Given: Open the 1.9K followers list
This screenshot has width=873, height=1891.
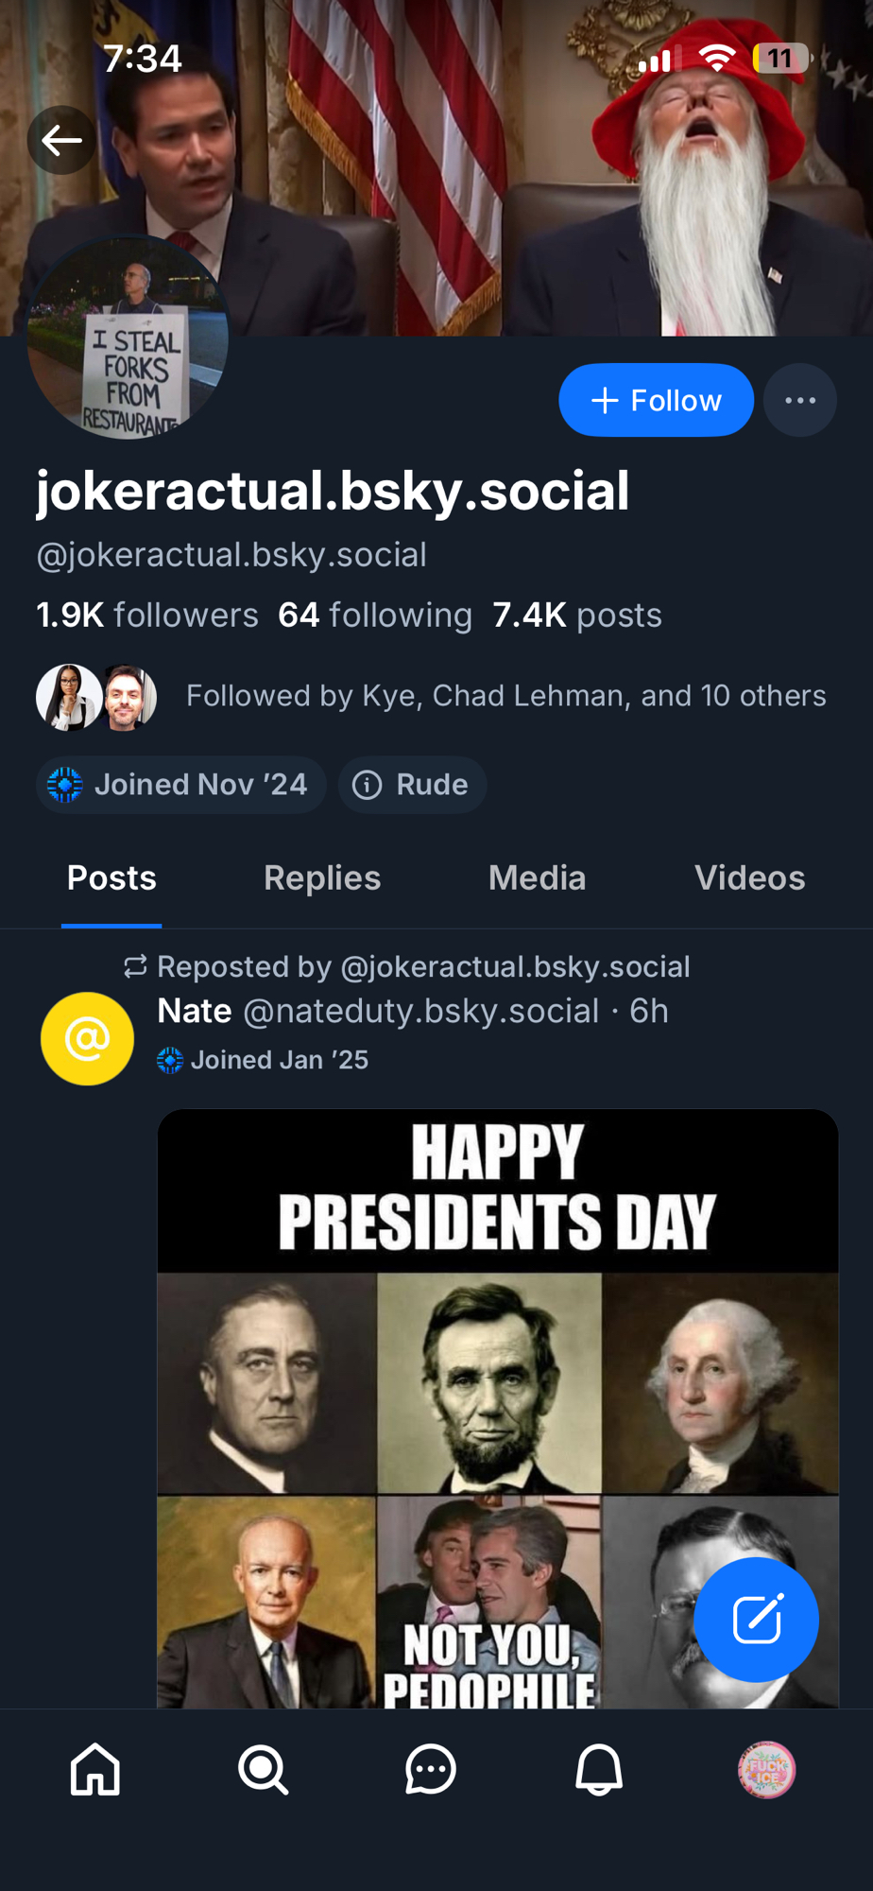Looking at the screenshot, I should (147, 616).
